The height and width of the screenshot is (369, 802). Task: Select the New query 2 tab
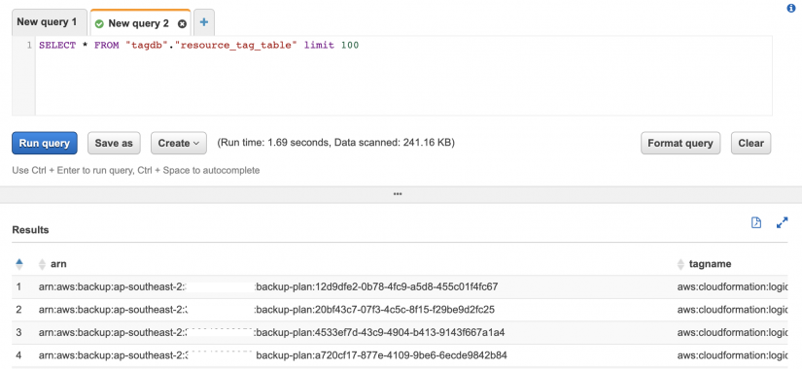coord(140,22)
